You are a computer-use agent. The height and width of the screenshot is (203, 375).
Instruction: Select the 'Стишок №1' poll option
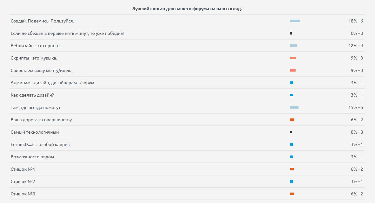23,169
